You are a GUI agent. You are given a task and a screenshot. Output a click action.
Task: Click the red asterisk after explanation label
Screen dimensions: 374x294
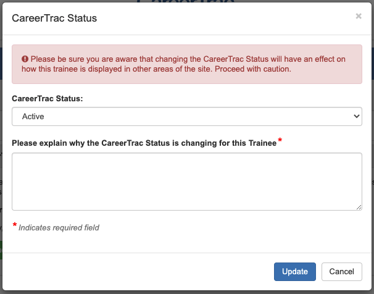click(x=280, y=141)
